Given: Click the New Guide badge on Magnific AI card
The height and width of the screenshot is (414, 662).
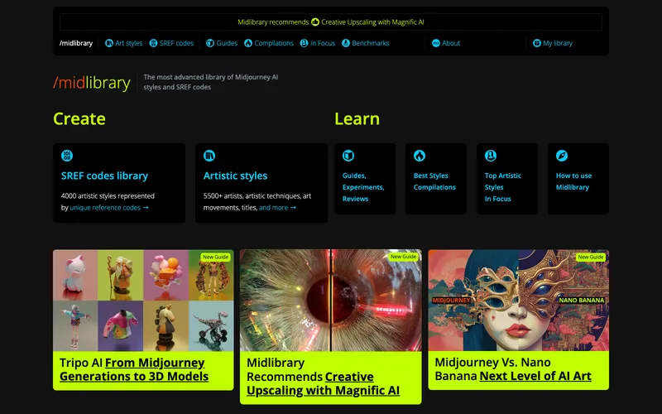Looking at the screenshot, I should 403,257.
